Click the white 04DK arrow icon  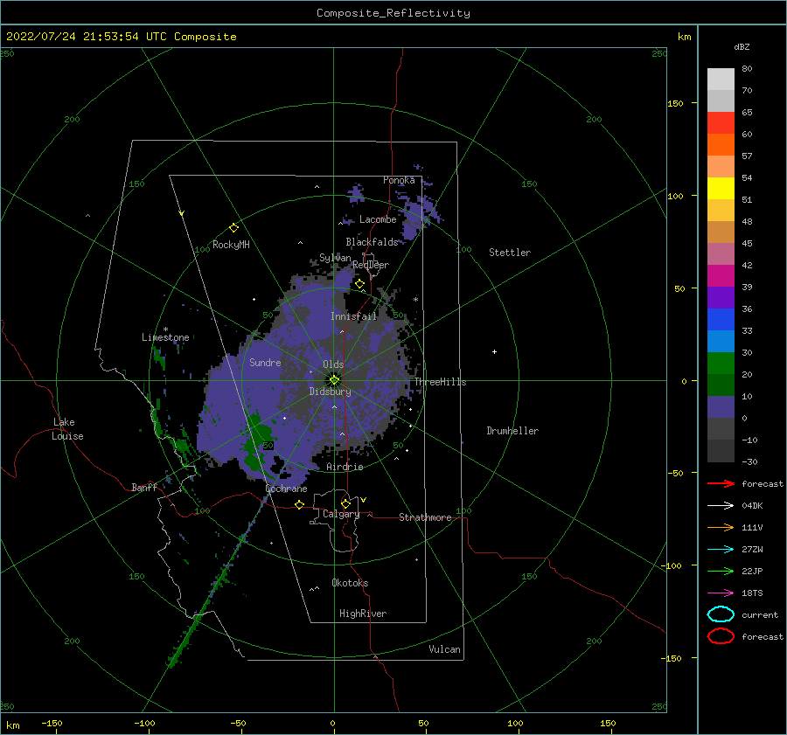pyautogui.click(x=721, y=506)
